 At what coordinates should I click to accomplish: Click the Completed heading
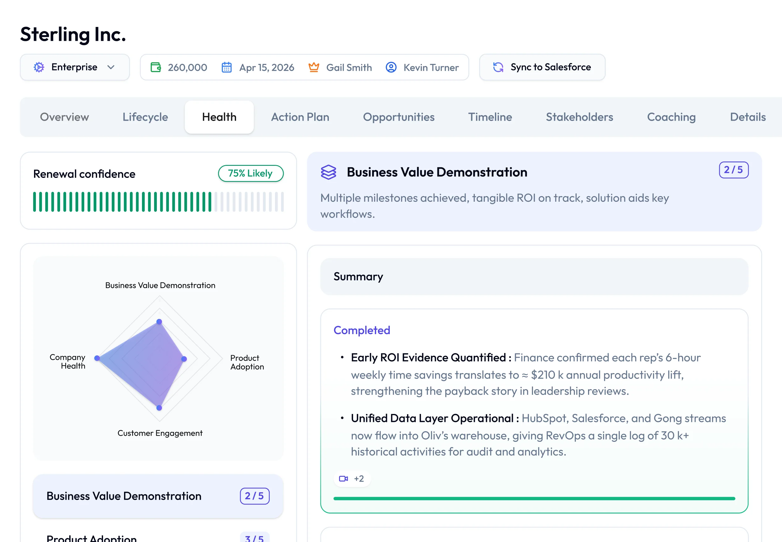[362, 330]
